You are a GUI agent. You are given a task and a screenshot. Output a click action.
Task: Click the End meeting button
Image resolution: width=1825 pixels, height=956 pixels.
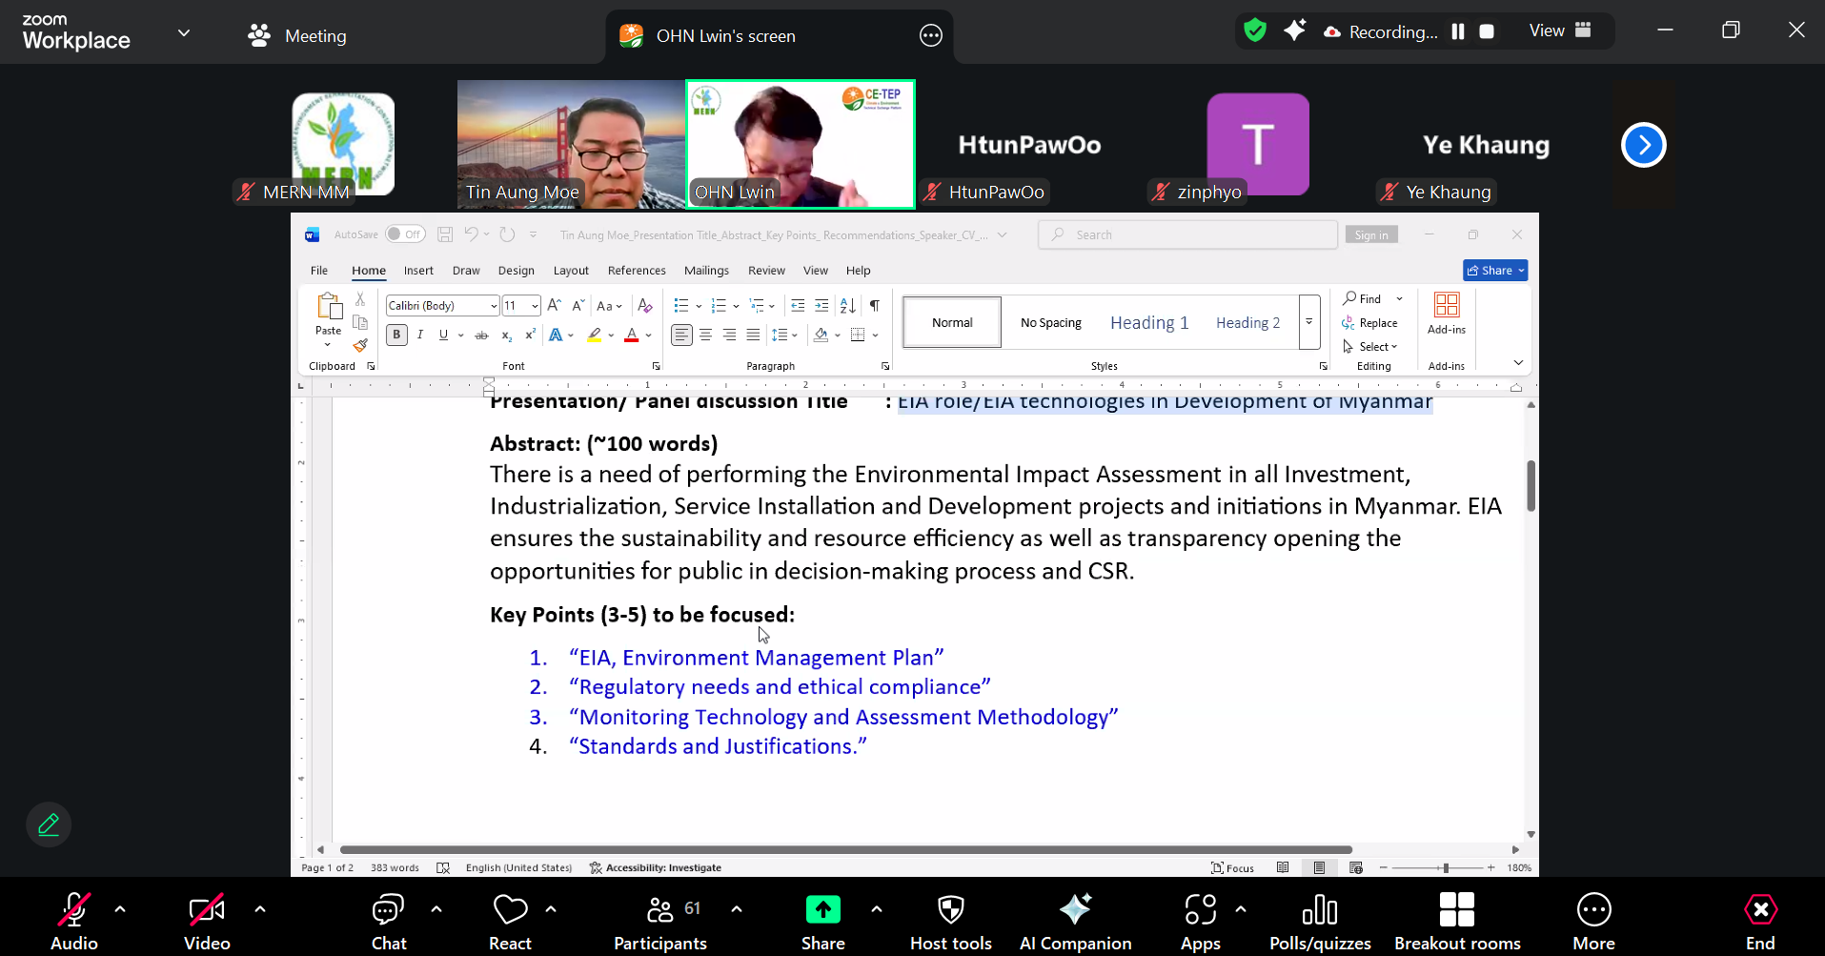point(1759,921)
